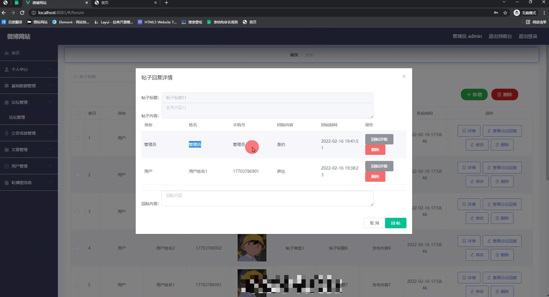The image size is (549, 297).
Task: Open 首页 in the sidebar
Action: pyautogui.click(x=29, y=53)
